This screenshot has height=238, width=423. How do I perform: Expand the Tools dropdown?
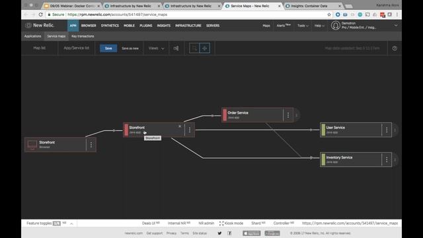click(303, 26)
